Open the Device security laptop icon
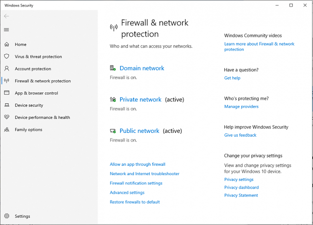313x225 pixels. (x=7, y=105)
